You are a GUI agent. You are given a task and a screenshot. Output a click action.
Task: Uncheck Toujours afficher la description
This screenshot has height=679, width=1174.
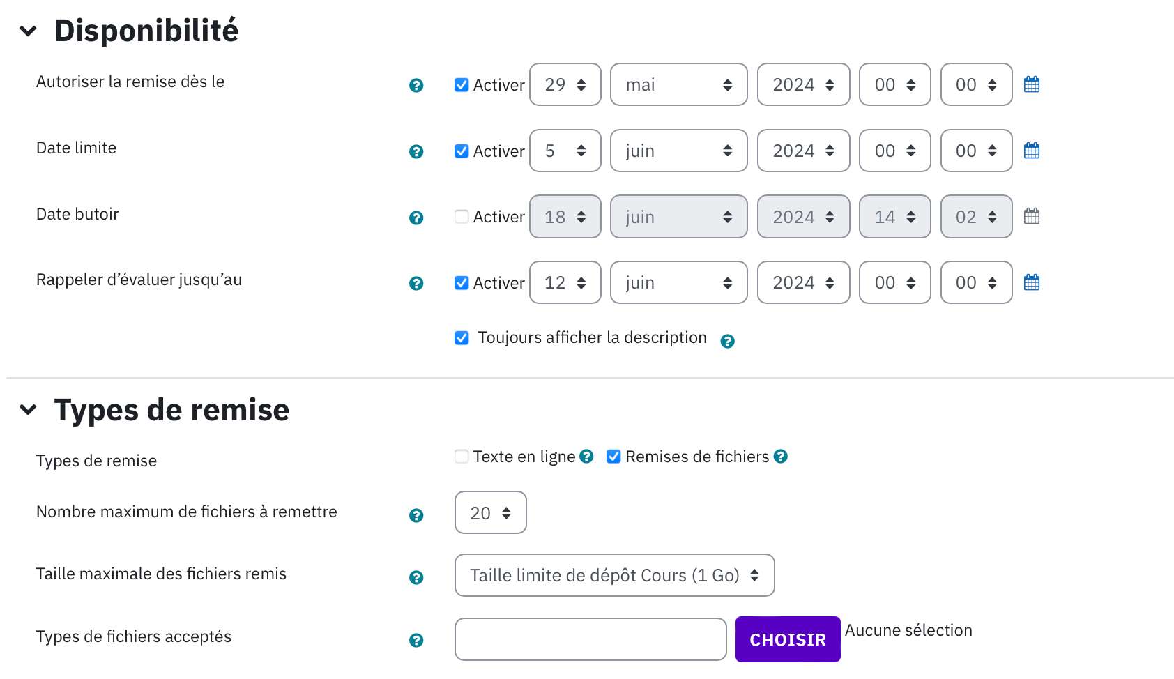tap(462, 338)
